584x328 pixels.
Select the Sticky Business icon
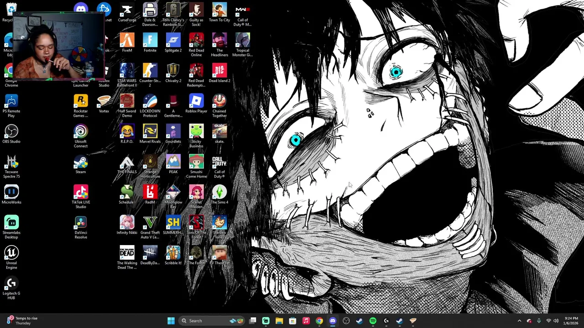(196, 136)
